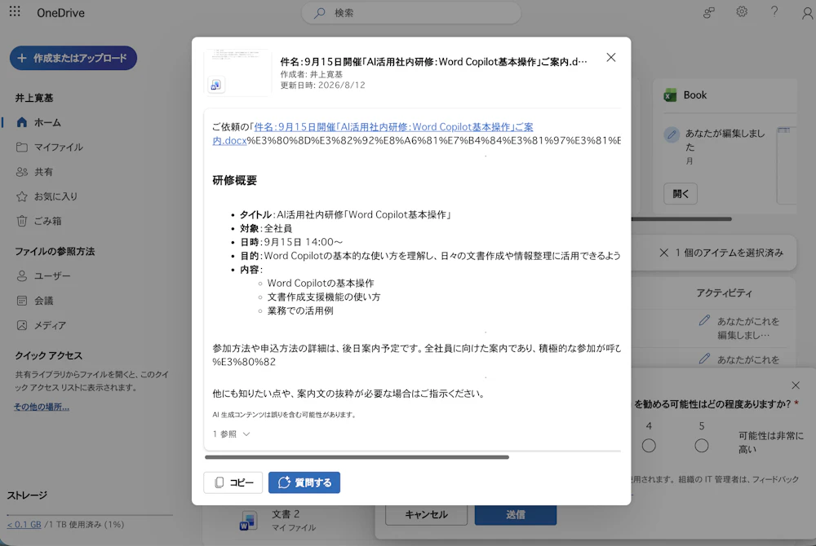Viewport: 816px width, 546px height.
Task: Click the マイファイル folder icon
Action: (x=22, y=147)
